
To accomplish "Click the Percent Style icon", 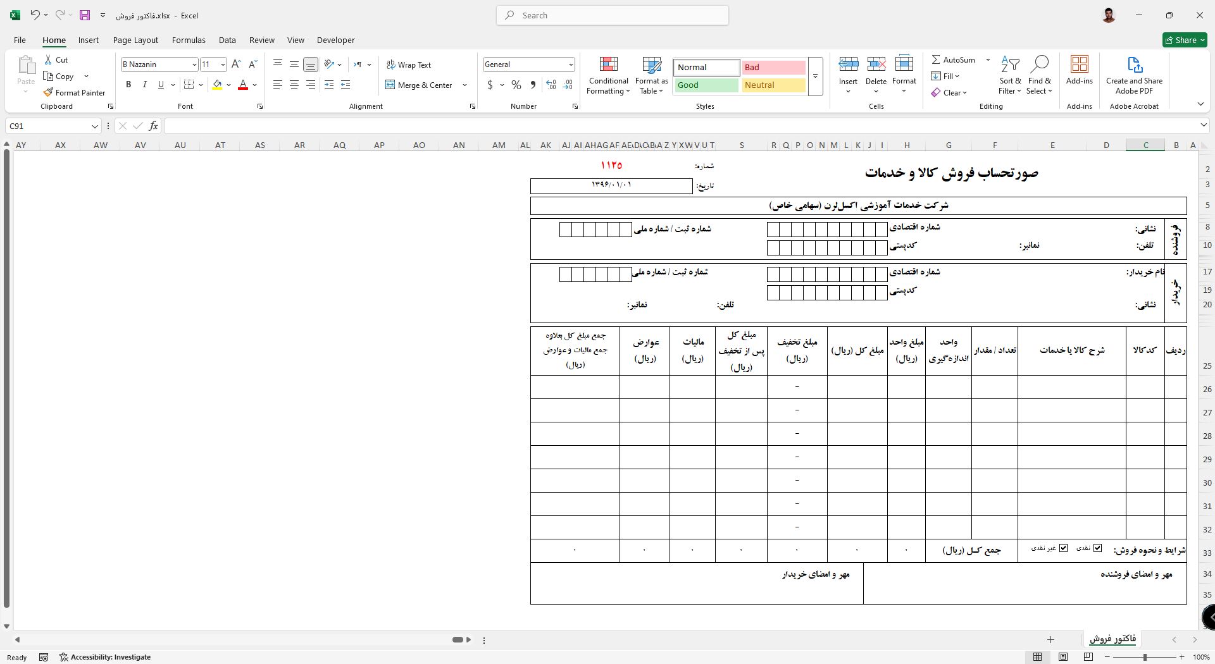I will click(x=516, y=85).
